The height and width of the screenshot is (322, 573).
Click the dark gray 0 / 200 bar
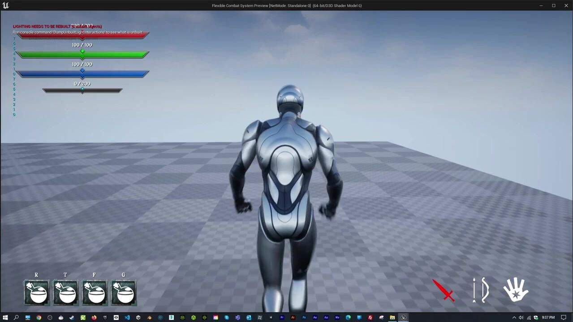point(82,90)
